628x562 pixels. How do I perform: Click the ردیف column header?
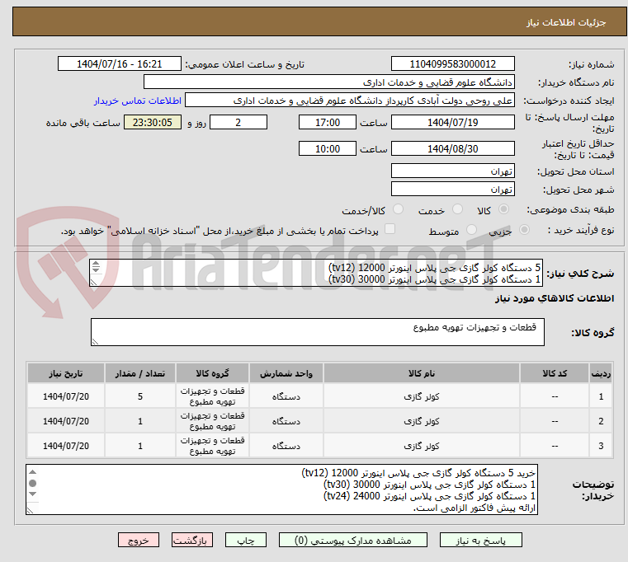click(601, 373)
